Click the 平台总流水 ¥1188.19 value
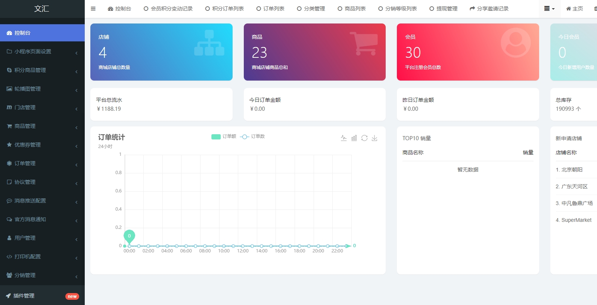This screenshot has width=597, height=305. coord(109,109)
